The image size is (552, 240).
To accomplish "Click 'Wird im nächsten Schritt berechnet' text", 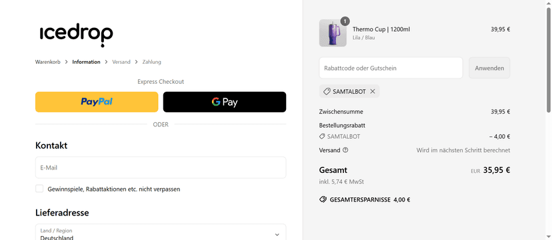I will pos(463,150).
